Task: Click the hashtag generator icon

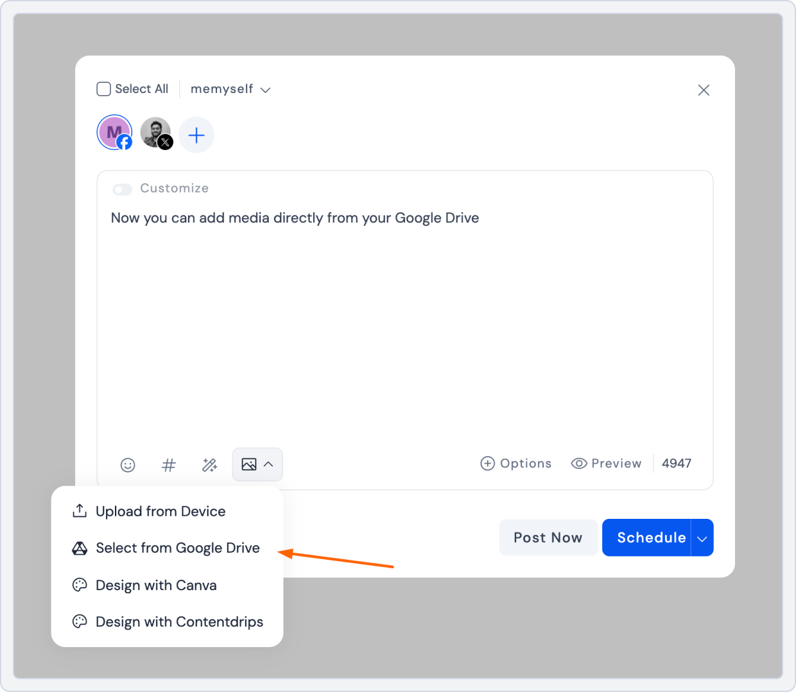Action: click(169, 465)
